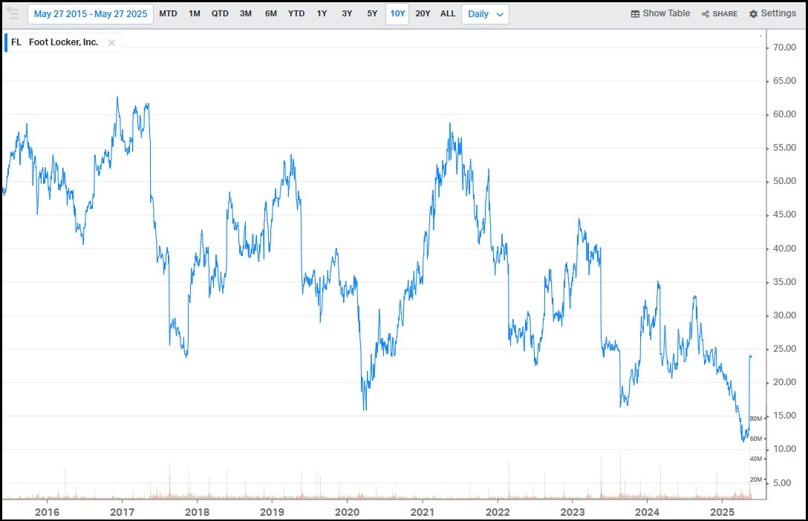Click the 35.00 price axis label
Screen dimensions: 808x521
(x=784, y=282)
